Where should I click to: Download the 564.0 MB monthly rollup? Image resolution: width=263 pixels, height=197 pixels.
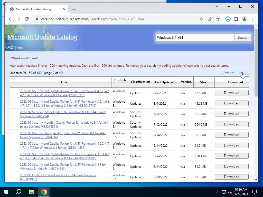coord(231,124)
